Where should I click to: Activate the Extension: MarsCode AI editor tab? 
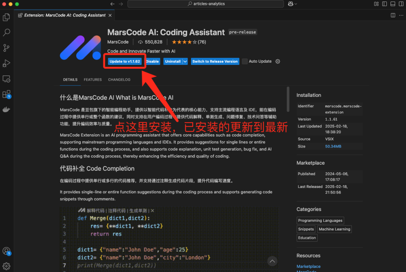click(x=65, y=15)
